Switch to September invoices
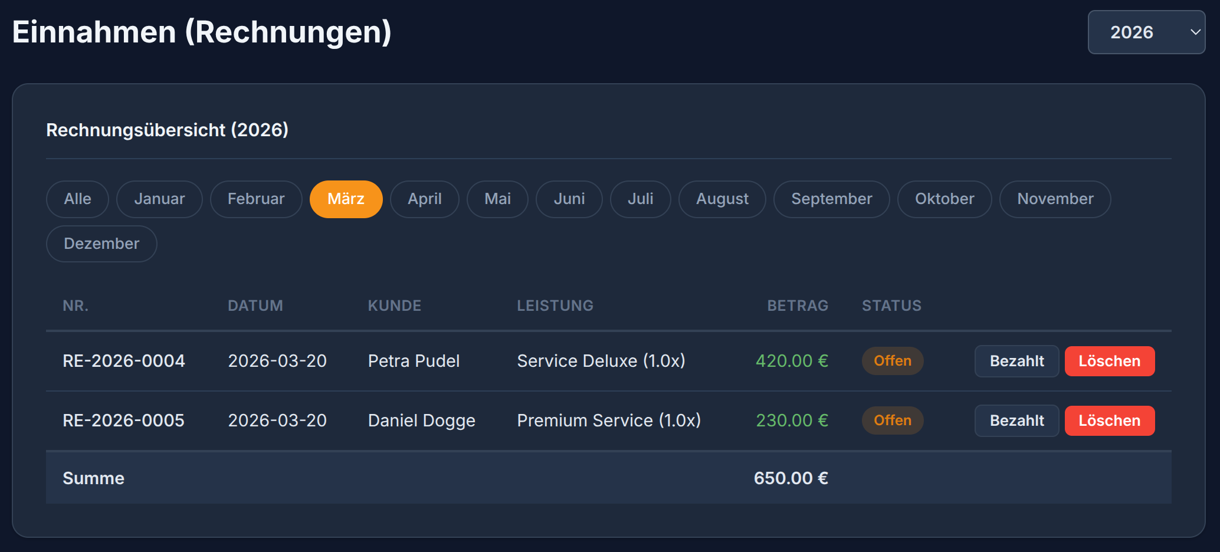The width and height of the screenshot is (1220, 552). pos(831,199)
